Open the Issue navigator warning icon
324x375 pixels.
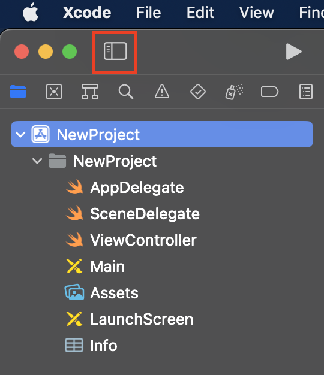point(162,92)
